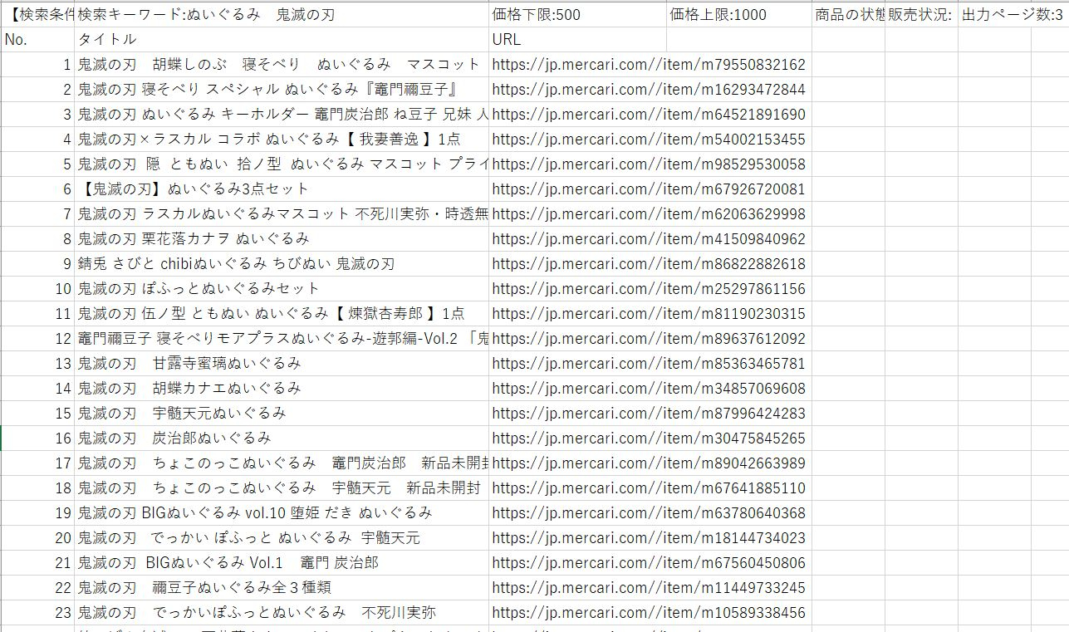Open link ending m67926720081
Viewport: 1069px width, 632px height.
pos(649,189)
